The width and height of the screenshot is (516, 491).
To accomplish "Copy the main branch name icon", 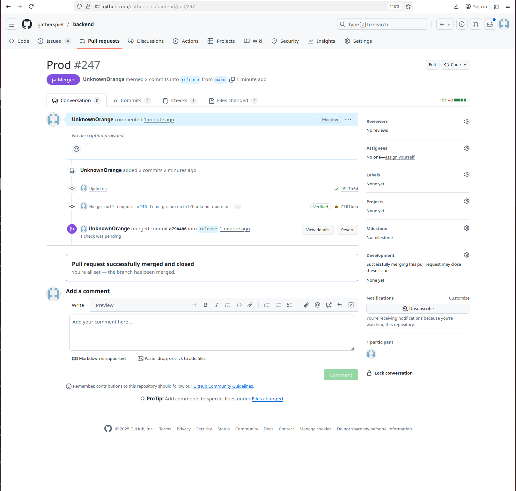I will pos(232,79).
